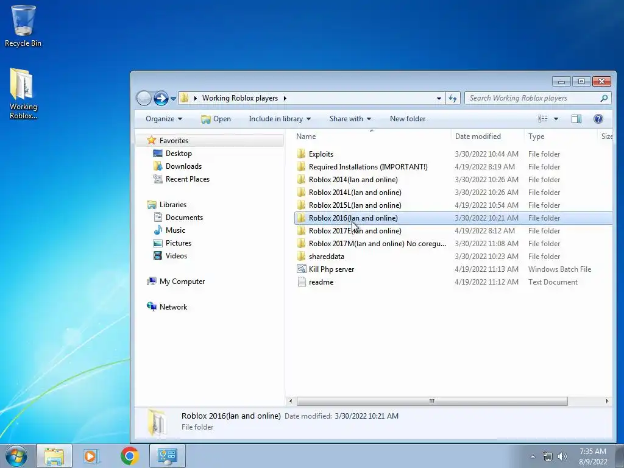Toggle the preview pane
Viewport: 624px width, 468px height.
tap(576, 119)
